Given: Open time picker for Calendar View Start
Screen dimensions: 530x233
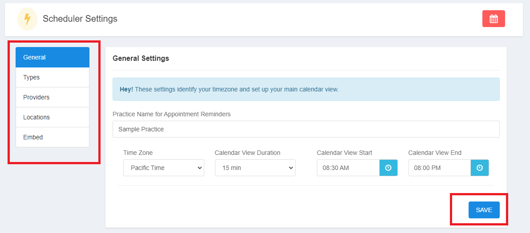Looking at the screenshot, I should click(388, 168).
